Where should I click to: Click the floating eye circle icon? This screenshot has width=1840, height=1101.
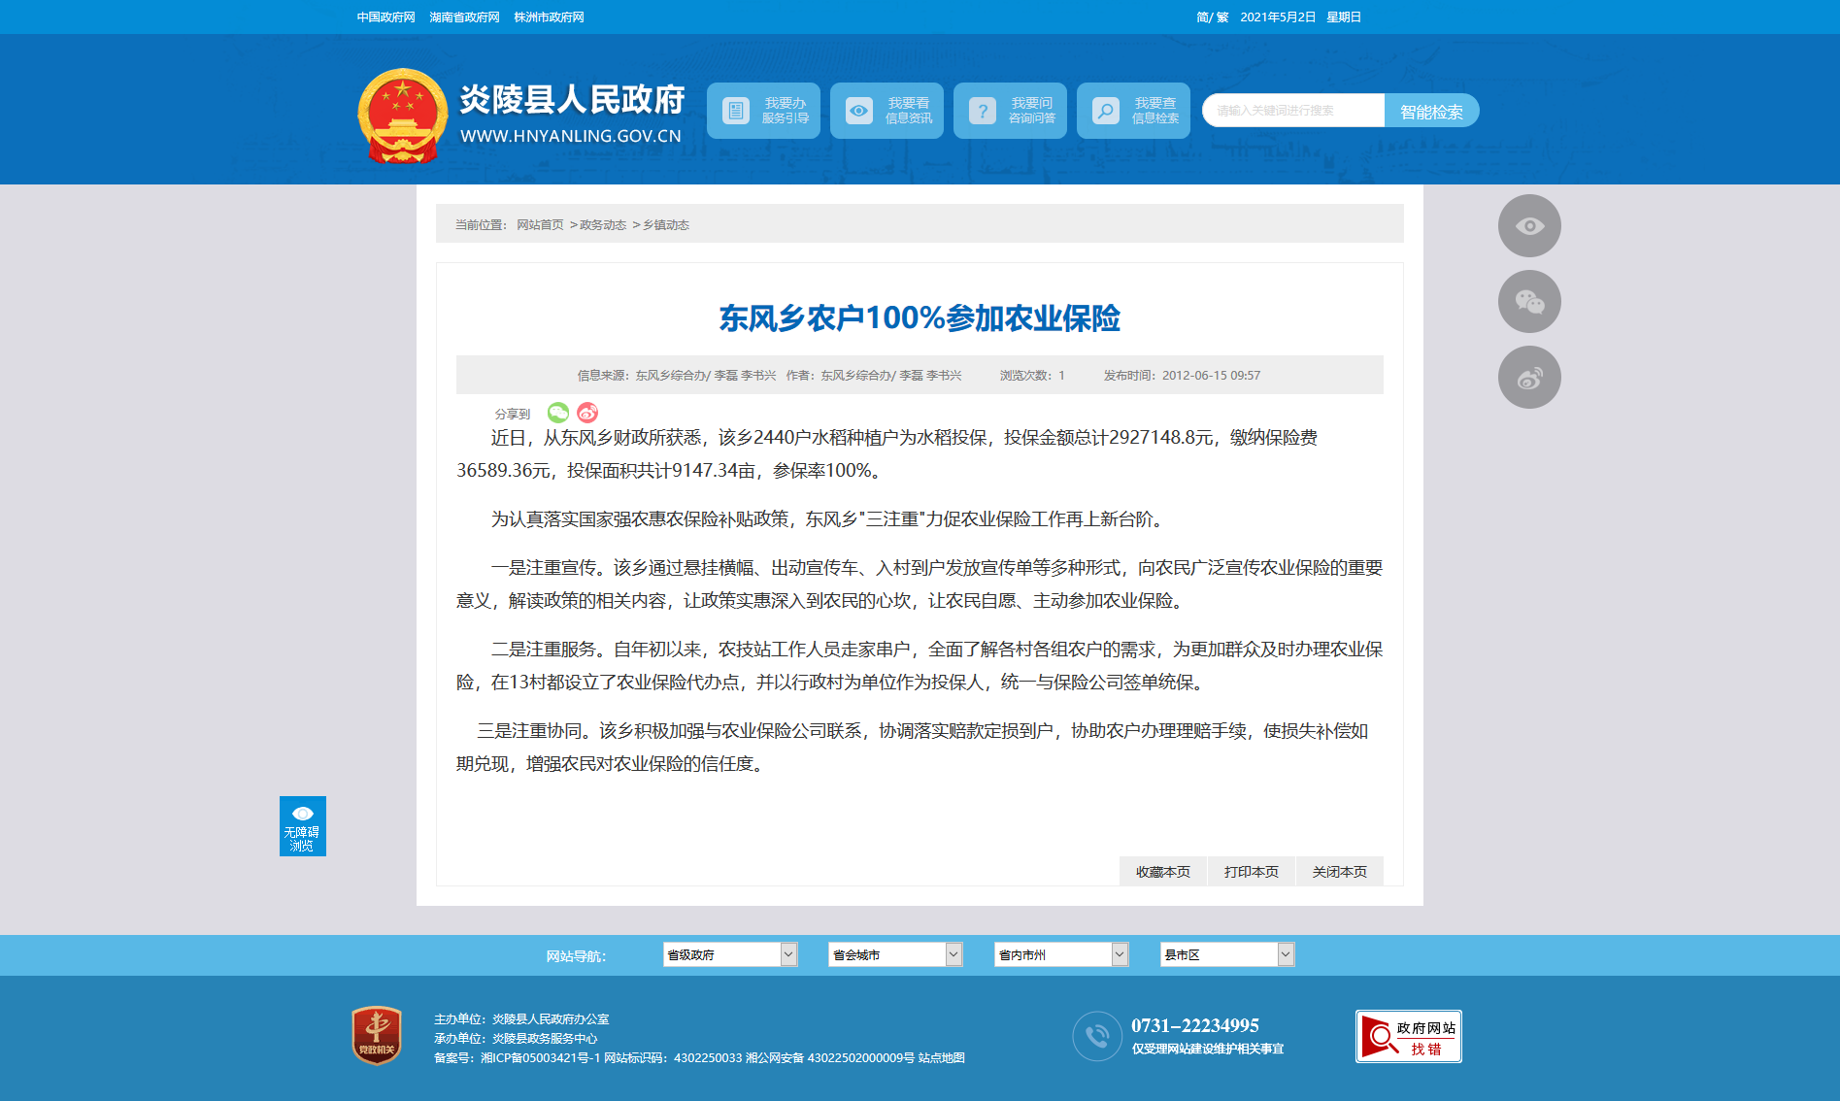[1529, 226]
